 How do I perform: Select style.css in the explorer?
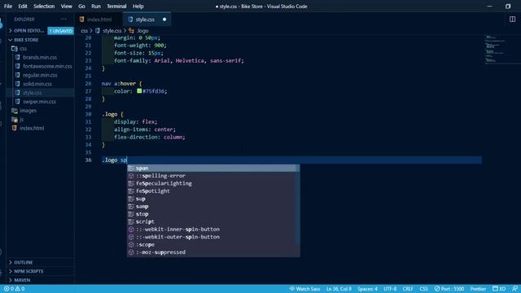coord(33,93)
